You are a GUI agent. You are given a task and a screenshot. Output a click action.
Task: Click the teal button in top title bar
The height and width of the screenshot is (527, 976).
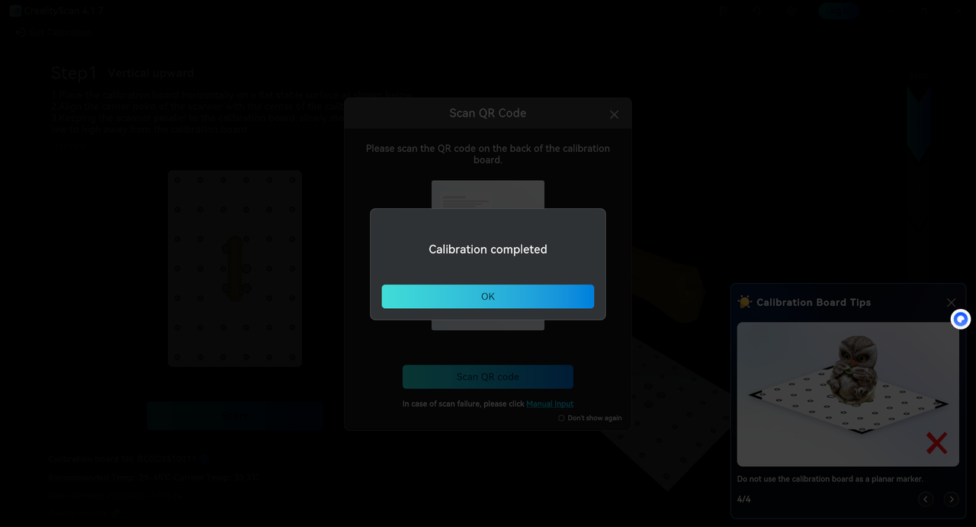pos(838,11)
